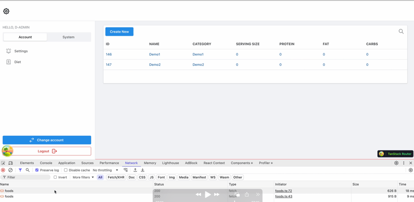Screen dimensions: 414x202
Task: Open the DevTools settings gear
Action: (396, 163)
